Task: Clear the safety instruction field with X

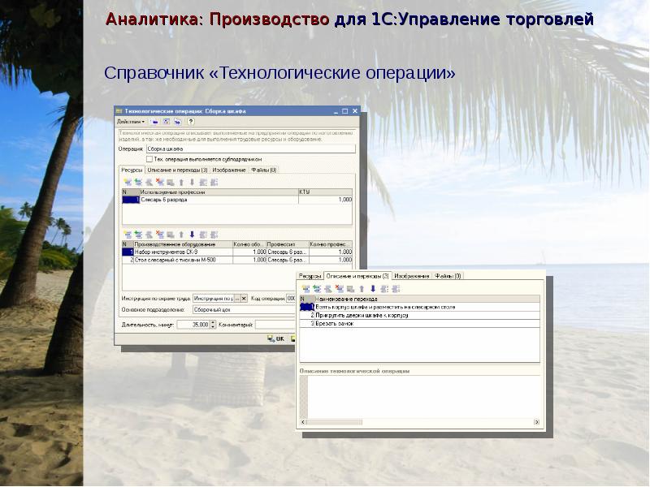Action: click(x=244, y=299)
